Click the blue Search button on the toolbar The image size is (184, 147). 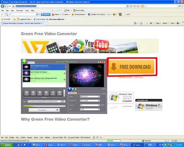click(x=46, y=15)
